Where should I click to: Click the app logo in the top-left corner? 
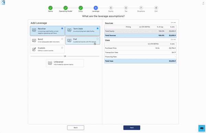point(3,3)
